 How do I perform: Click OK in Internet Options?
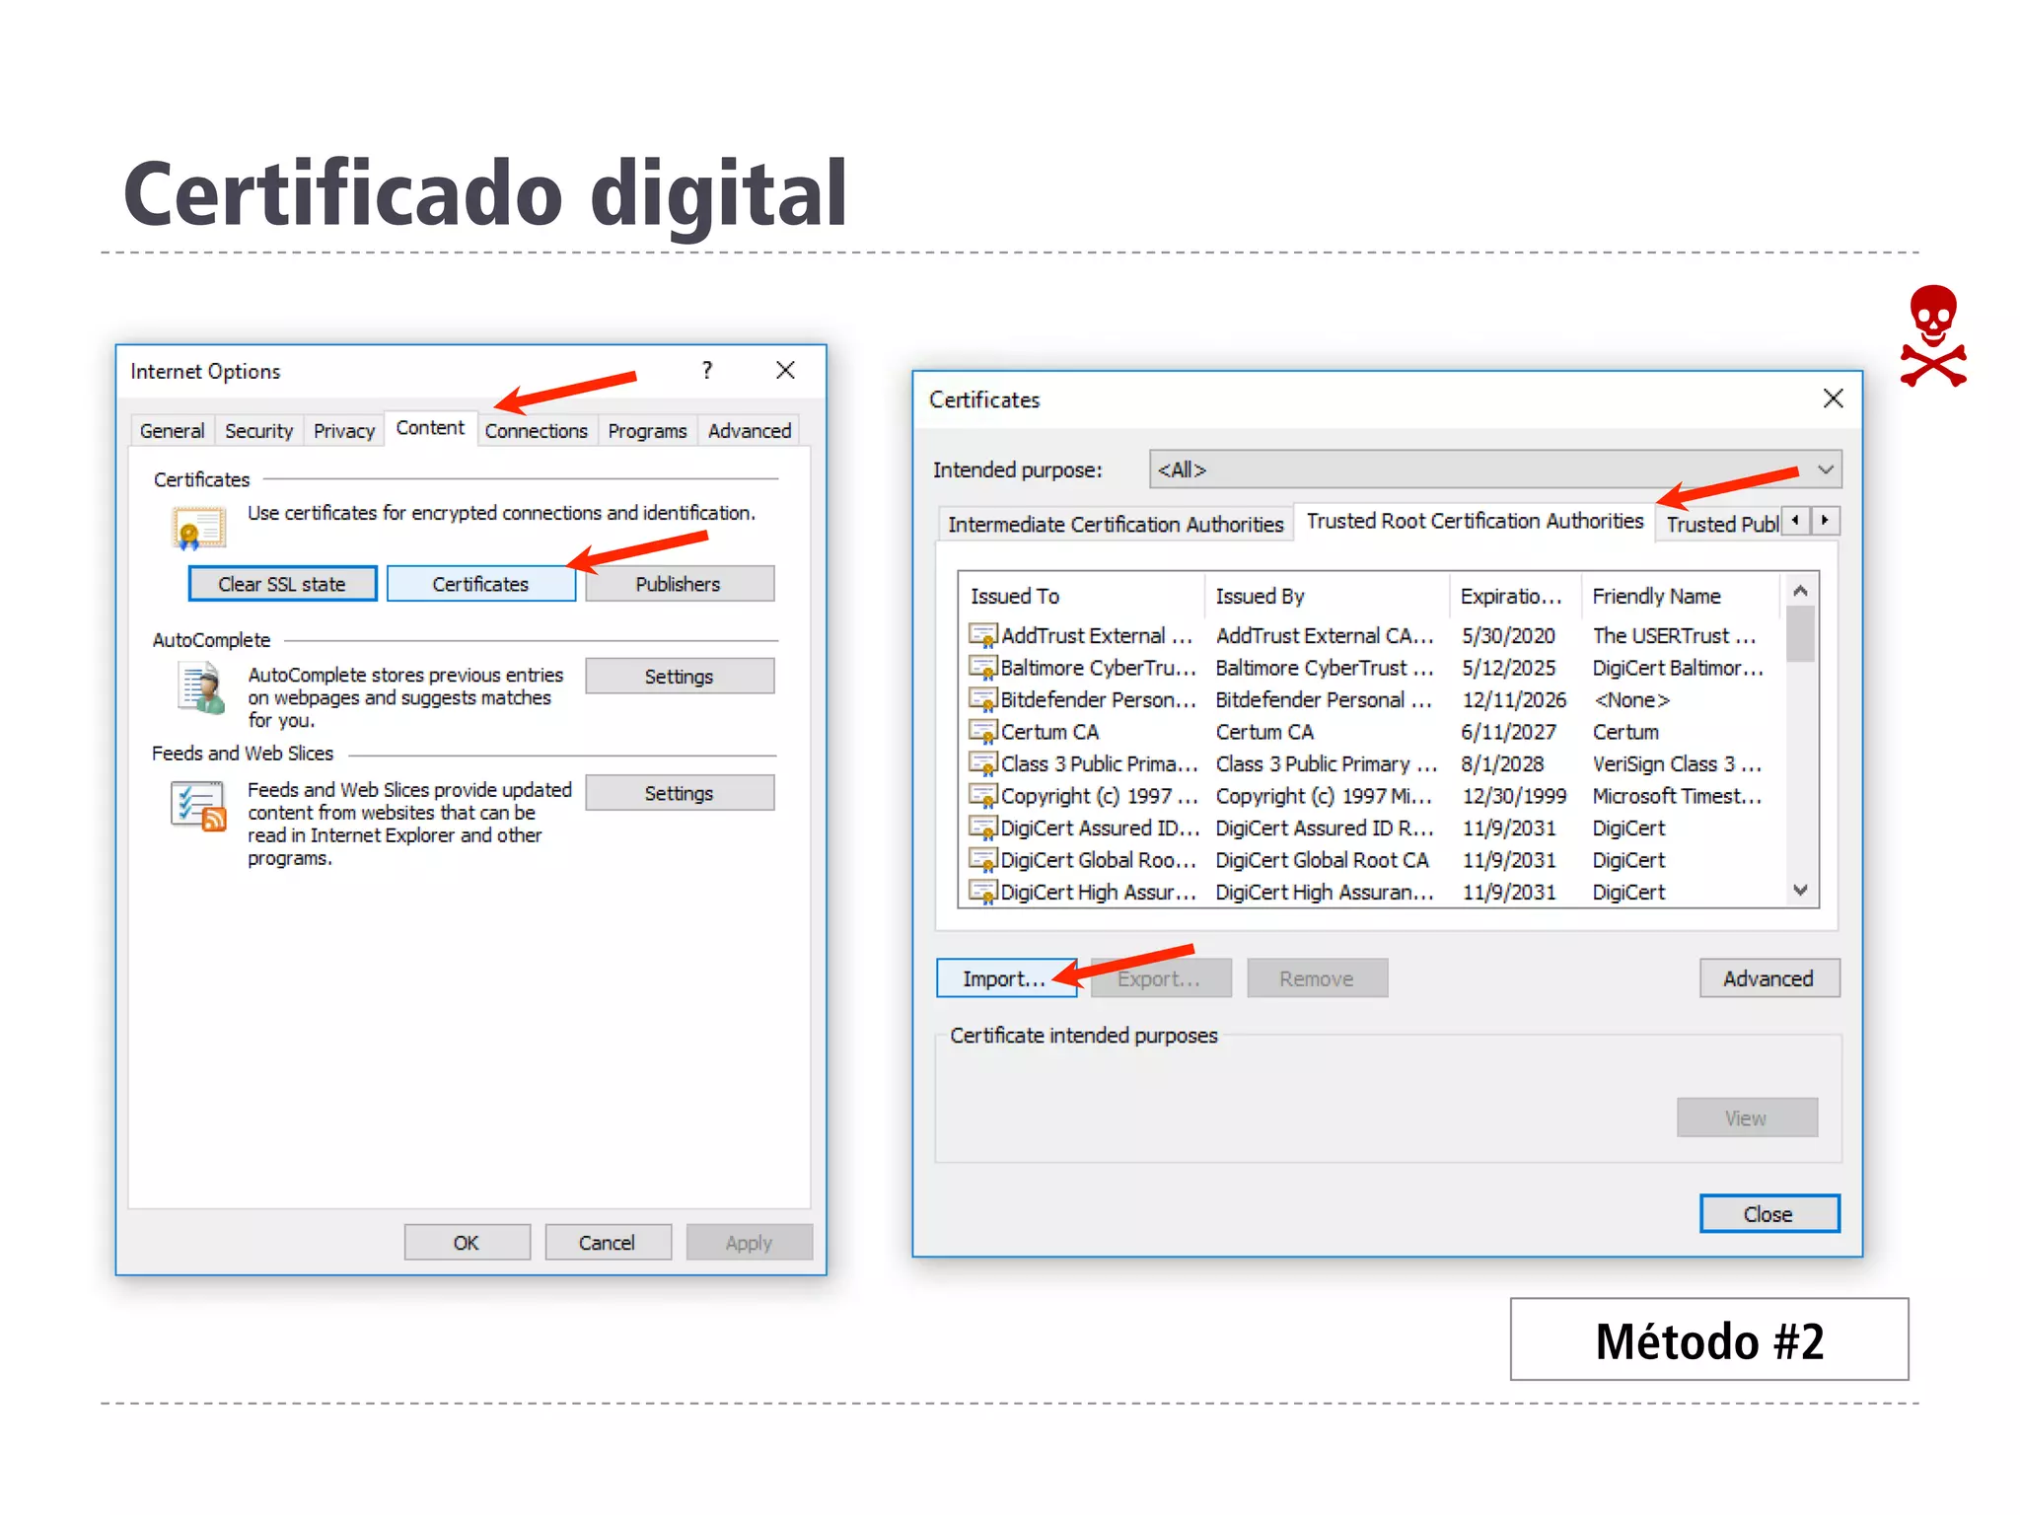pyautogui.click(x=467, y=1243)
